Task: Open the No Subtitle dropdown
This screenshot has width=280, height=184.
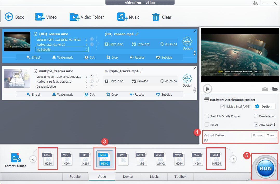Action: [x=62, y=49]
